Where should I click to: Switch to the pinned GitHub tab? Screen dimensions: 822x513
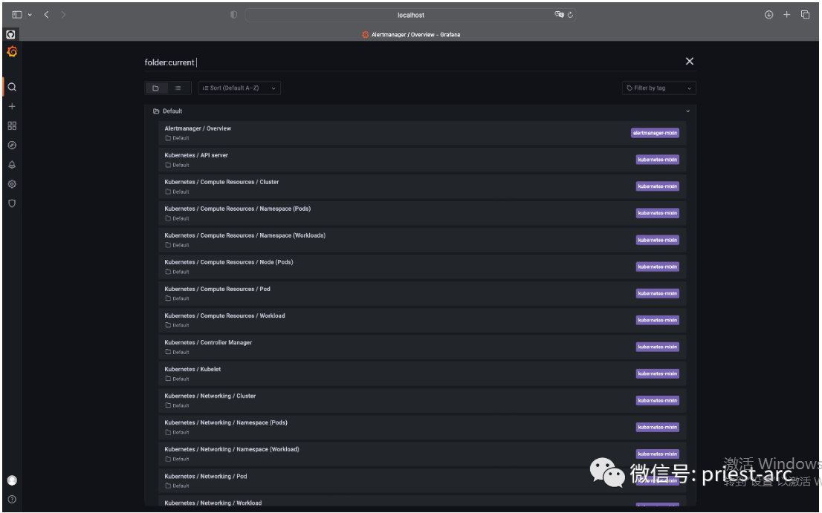10,35
